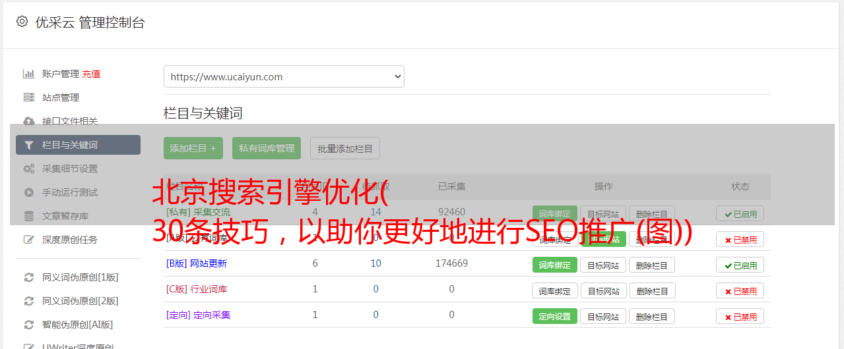Toggle 已禁用 status for 行业词库 row
The image size is (844, 349).
pyautogui.click(x=740, y=290)
